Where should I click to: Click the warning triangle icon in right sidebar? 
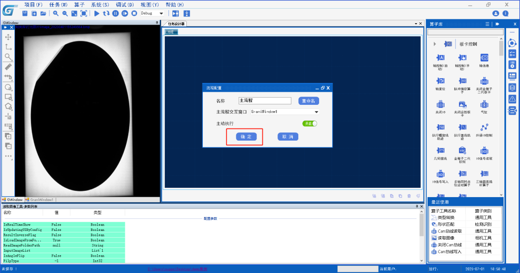pos(512,99)
